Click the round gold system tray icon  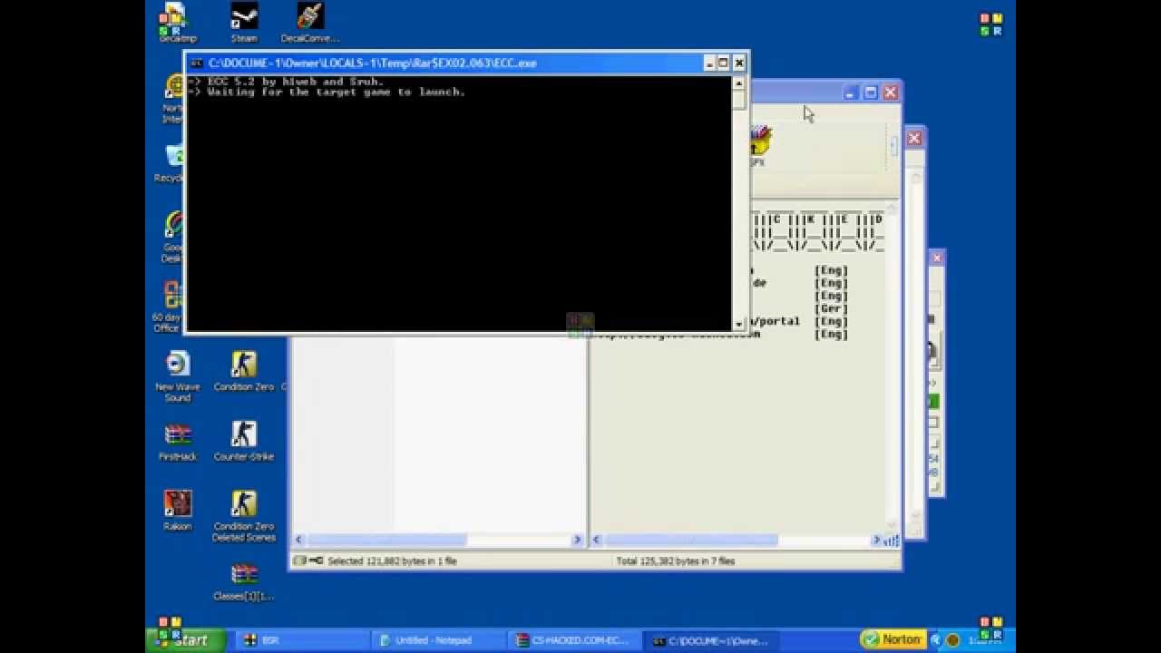952,640
